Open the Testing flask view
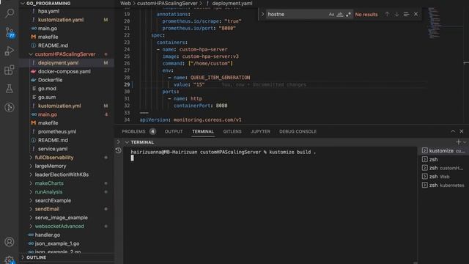 coord(10,89)
